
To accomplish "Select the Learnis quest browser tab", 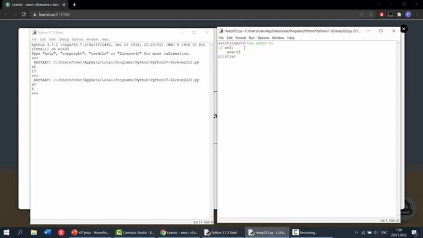I will (x=35, y=5).
